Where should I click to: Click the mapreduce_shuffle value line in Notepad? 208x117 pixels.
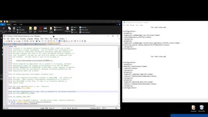(137, 37)
